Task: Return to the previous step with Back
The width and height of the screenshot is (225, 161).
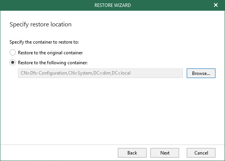Action: tap(132, 153)
